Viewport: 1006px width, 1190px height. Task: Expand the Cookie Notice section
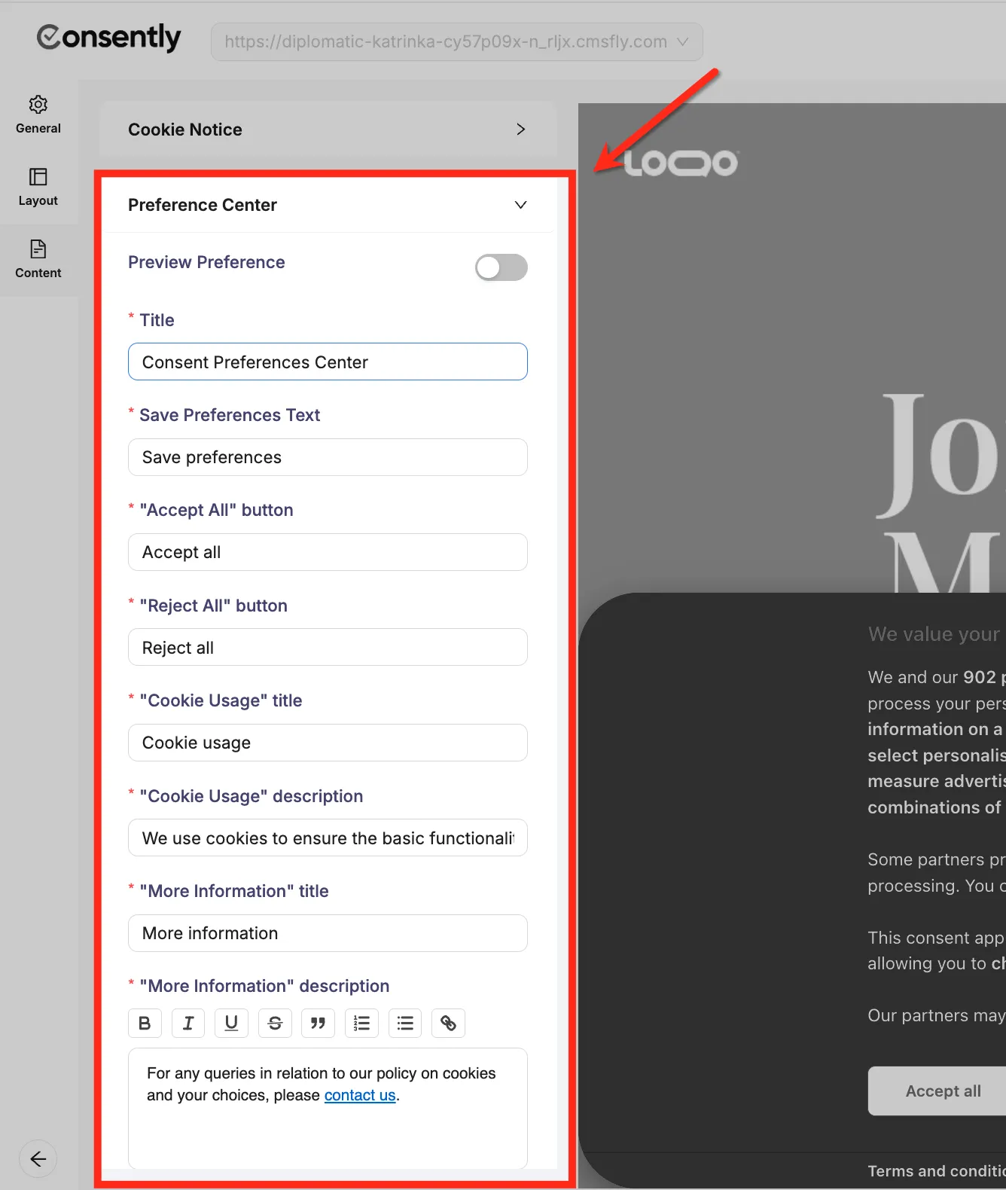520,130
